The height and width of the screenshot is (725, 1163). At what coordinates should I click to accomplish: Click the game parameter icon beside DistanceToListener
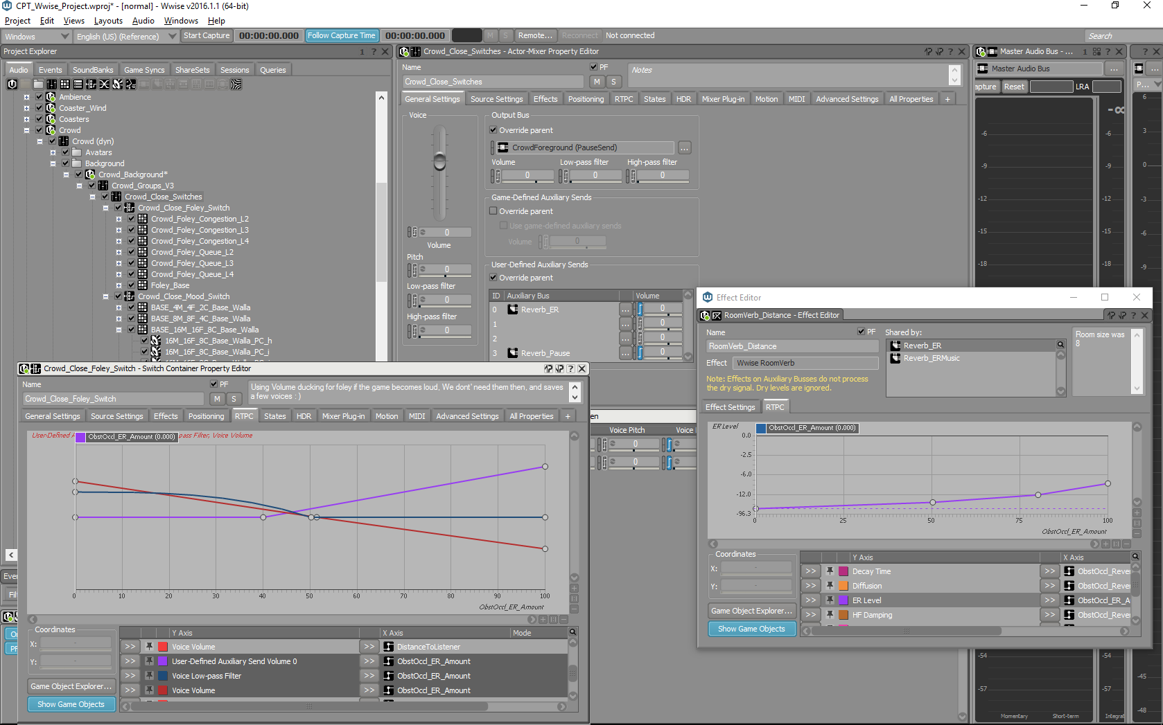[x=389, y=647]
